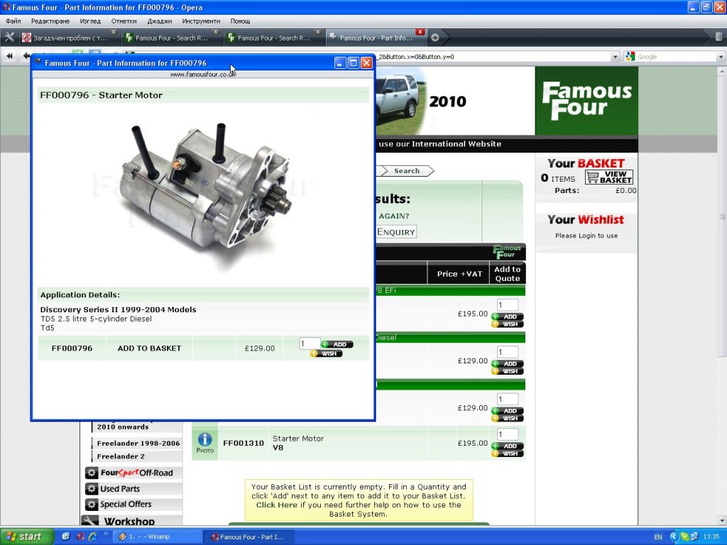Click the page scrollbar up arrow

pyautogui.click(x=721, y=72)
